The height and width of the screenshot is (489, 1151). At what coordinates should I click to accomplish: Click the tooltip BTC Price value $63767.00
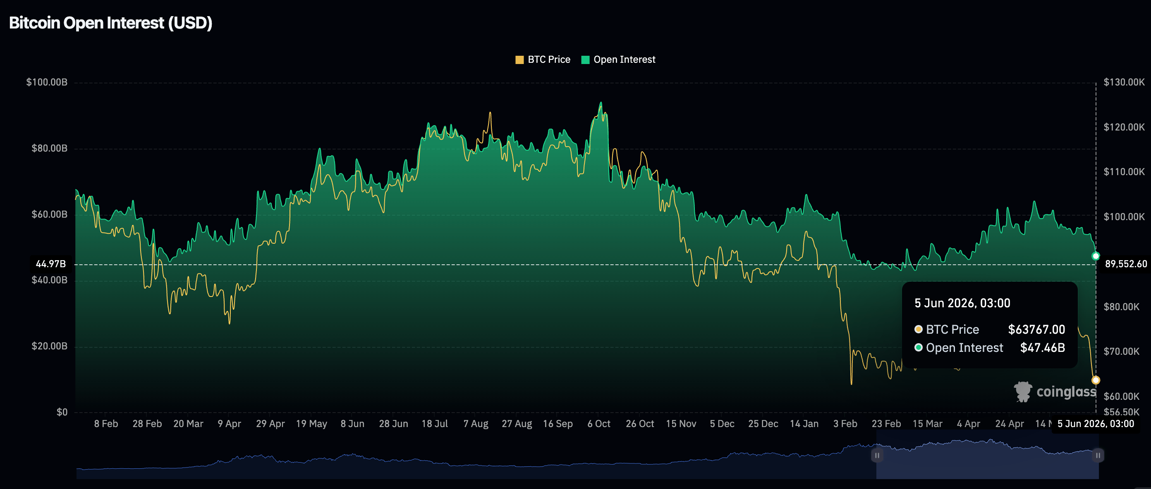1036,330
